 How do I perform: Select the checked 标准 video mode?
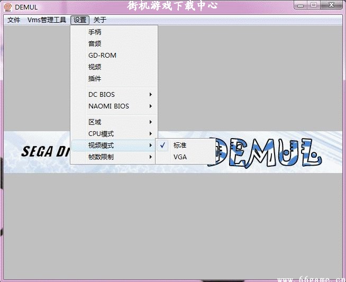click(180, 145)
